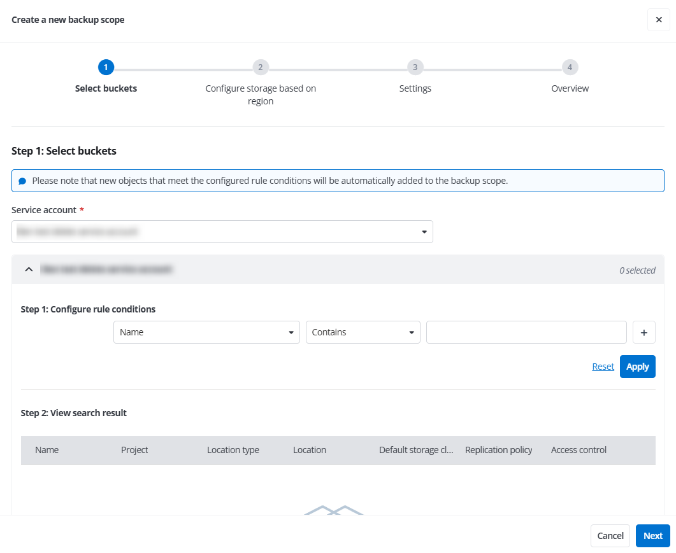
Task: Apply the configured rule conditions
Action: click(x=637, y=366)
